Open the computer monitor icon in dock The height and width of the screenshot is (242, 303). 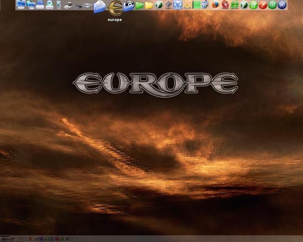coord(21,5)
